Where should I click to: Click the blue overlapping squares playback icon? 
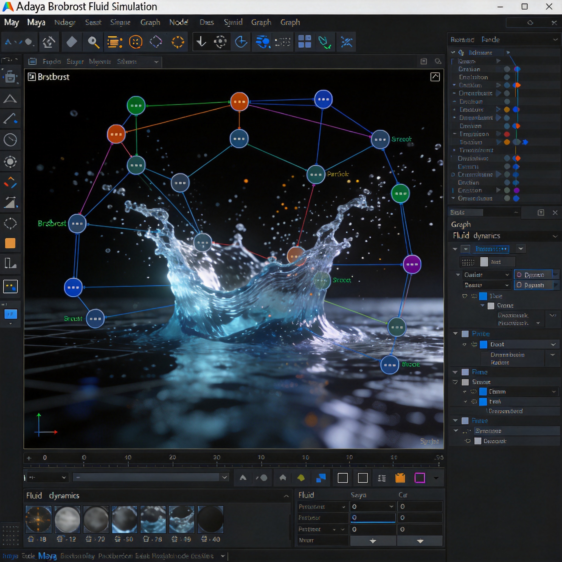click(x=321, y=478)
